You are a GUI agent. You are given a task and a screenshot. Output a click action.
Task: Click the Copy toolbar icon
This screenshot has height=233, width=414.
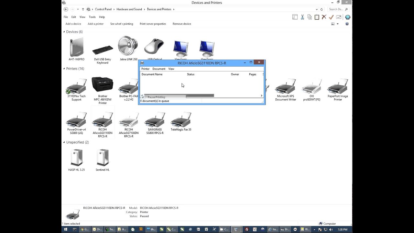310,17
